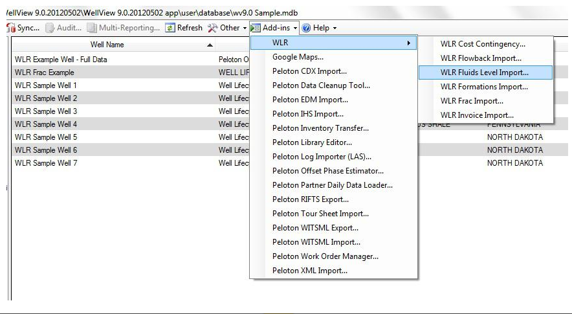Click NORTH DAKOTA cell of Sample Well 7
572x314 pixels.
(x=515, y=163)
